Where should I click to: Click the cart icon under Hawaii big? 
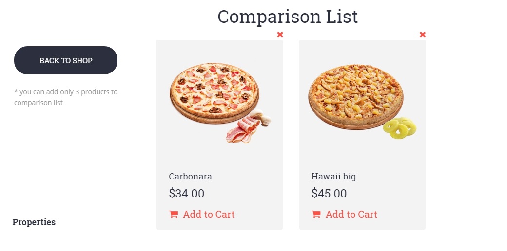pos(316,215)
